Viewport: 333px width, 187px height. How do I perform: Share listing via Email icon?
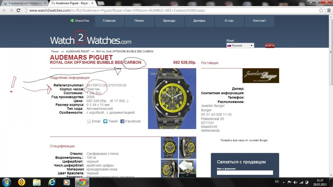[89, 121]
